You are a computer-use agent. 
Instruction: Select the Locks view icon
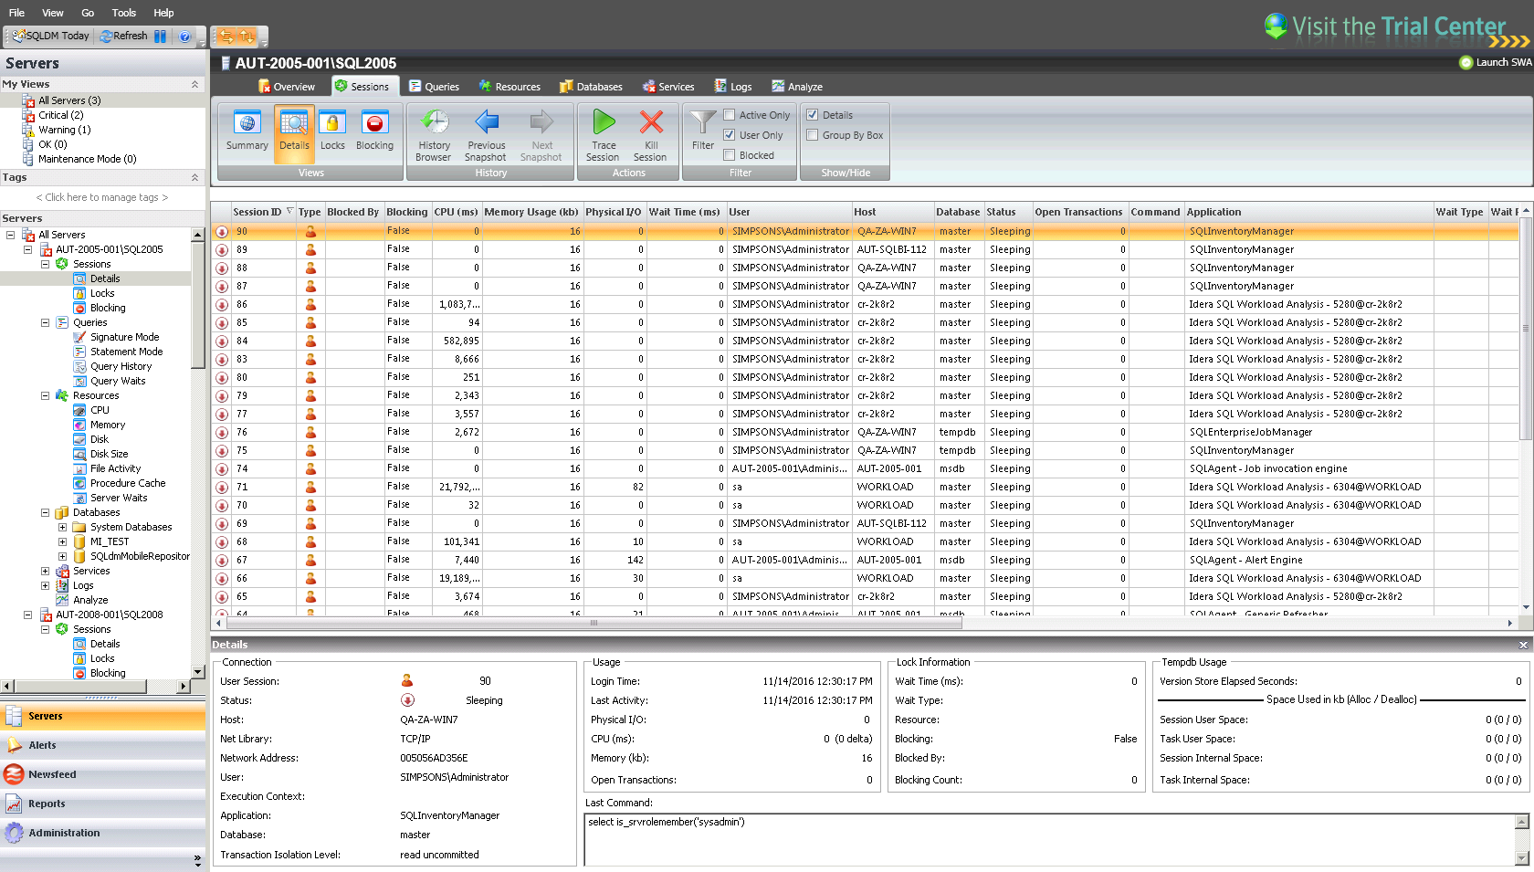[x=332, y=123]
